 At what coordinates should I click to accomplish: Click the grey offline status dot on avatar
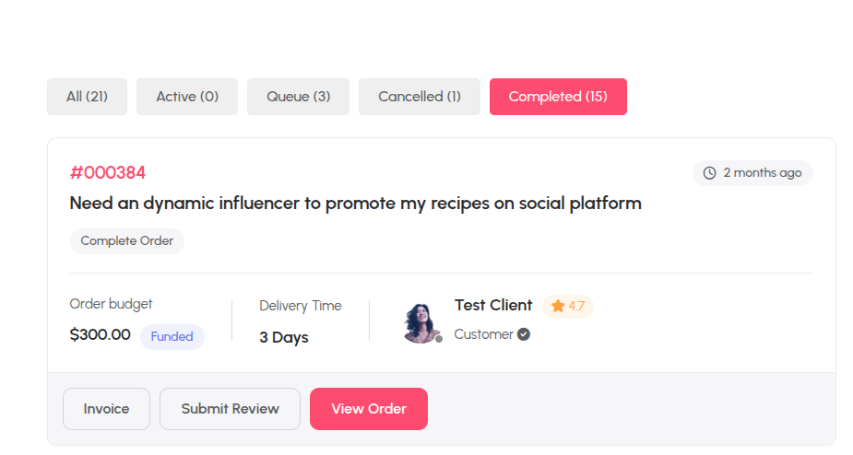click(x=439, y=339)
